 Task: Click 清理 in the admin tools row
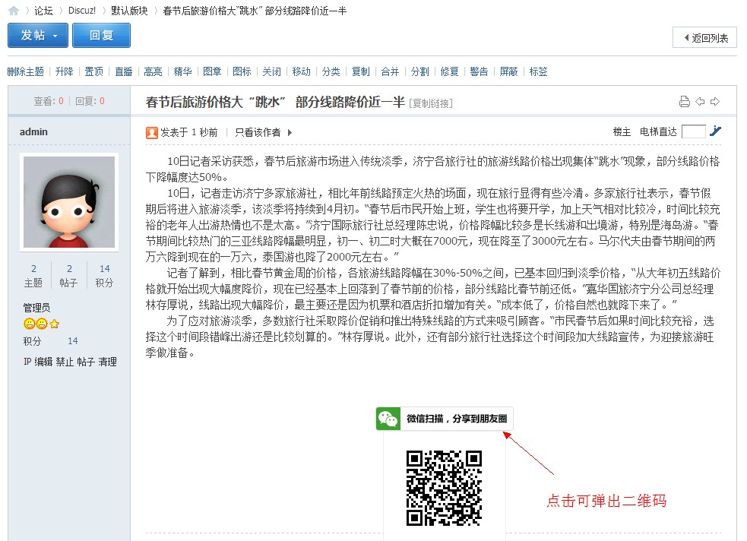tap(108, 362)
